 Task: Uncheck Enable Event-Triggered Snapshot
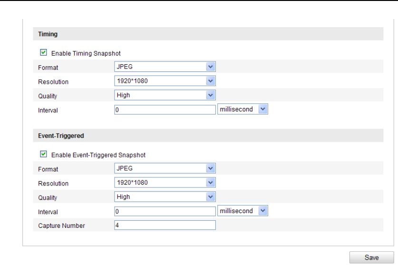pos(44,154)
